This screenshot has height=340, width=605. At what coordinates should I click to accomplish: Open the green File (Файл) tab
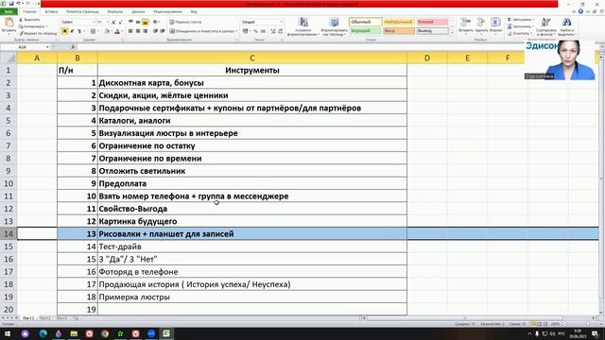(9, 11)
